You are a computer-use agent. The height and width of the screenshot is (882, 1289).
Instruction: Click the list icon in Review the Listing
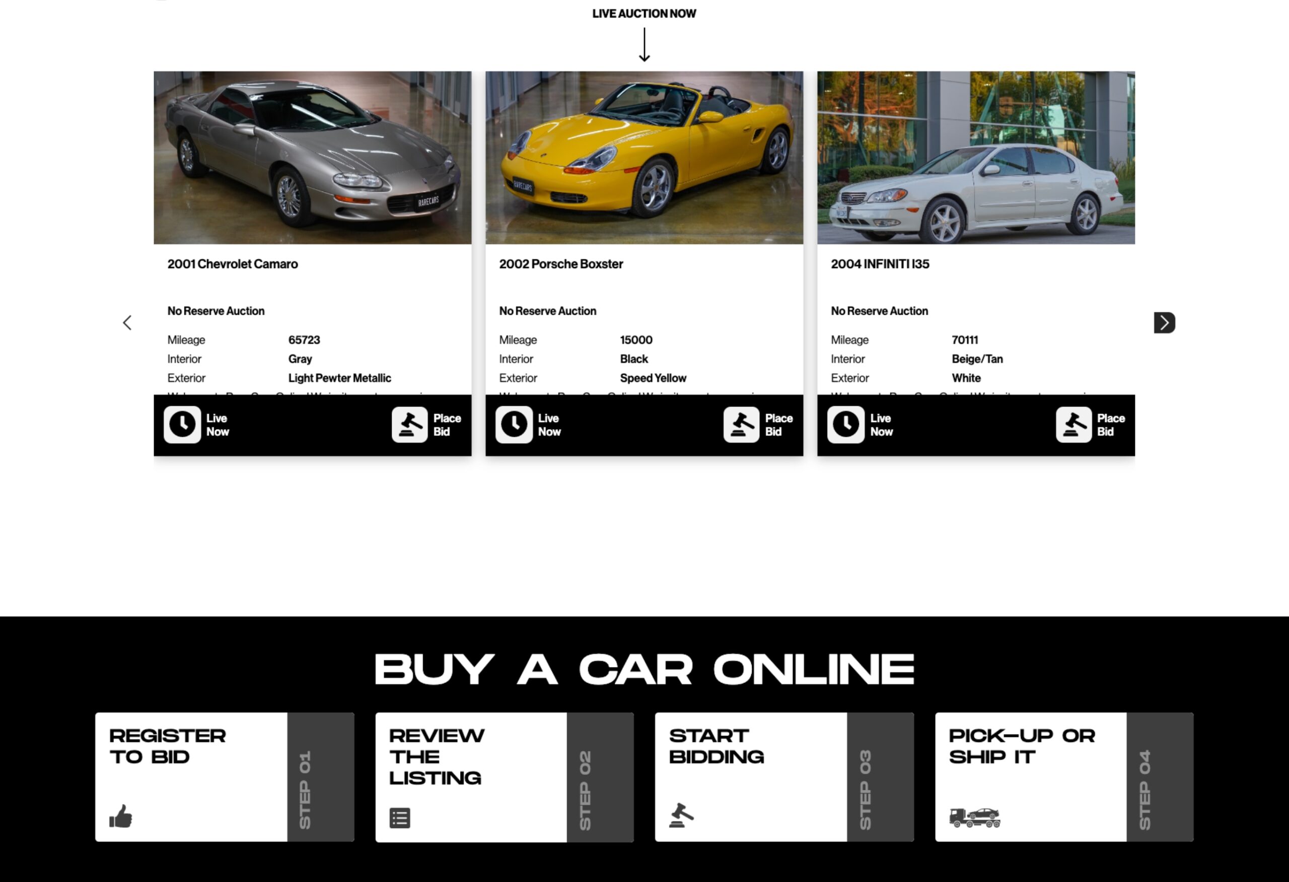(x=400, y=818)
